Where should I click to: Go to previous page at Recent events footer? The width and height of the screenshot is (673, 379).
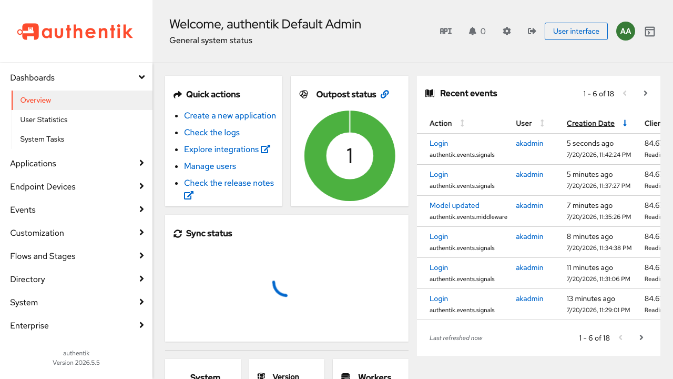coord(621,337)
